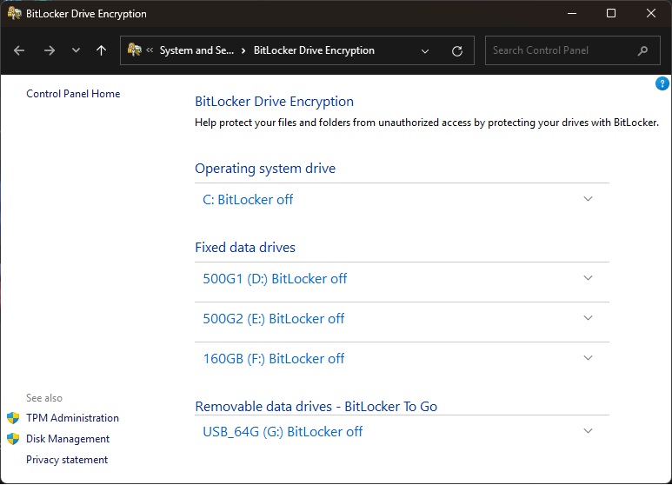Open the Privacy statement link

[67, 460]
